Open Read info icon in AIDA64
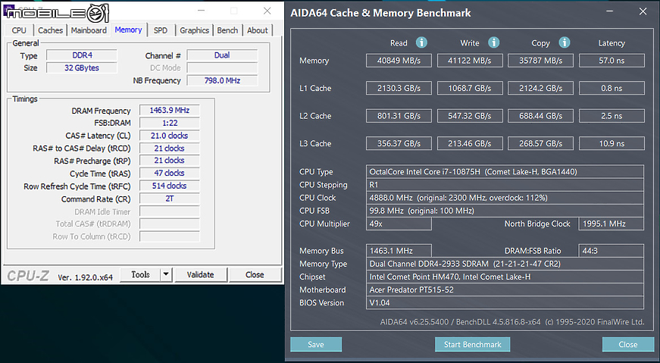This screenshot has width=660, height=363. point(421,42)
